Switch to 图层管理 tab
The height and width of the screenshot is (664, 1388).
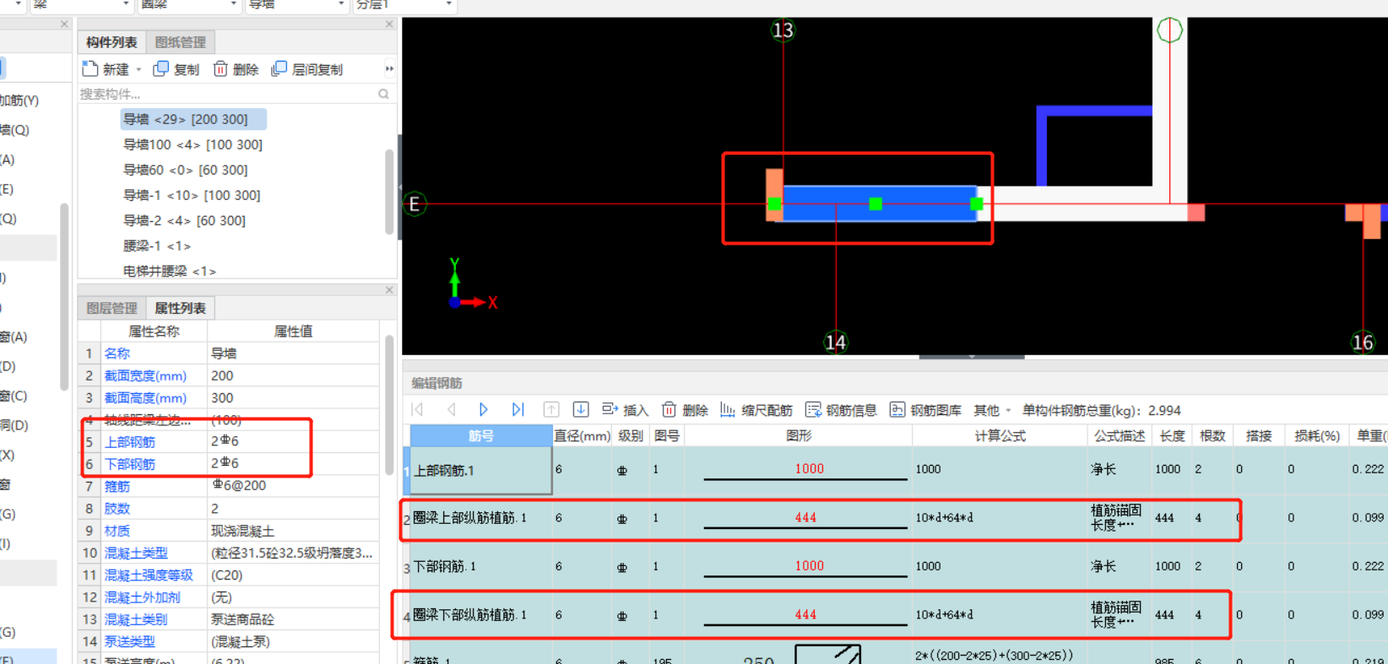111,308
